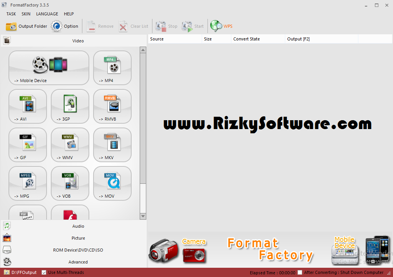Click the D:\FFOutput folder icon

7,272
